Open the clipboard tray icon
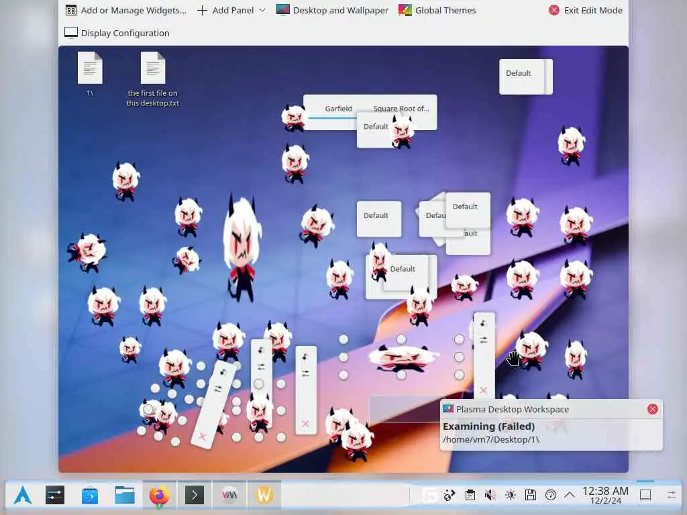The width and height of the screenshot is (687, 515). [470, 496]
